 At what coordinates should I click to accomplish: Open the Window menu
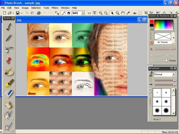pyautogui.click(x=65, y=8)
